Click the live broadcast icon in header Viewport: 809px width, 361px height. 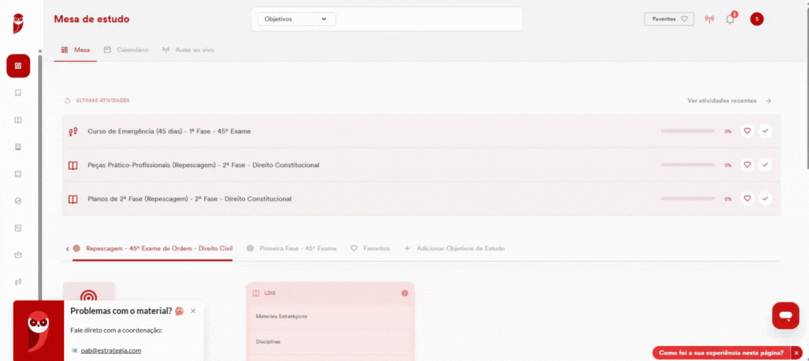(x=709, y=19)
